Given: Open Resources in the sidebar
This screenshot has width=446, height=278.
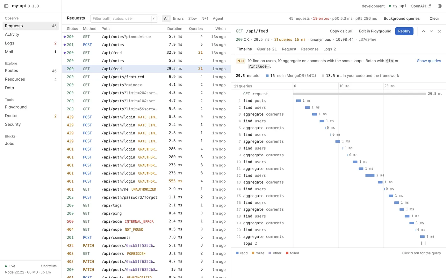Looking at the screenshot, I should pyautogui.click(x=31, y=79).
